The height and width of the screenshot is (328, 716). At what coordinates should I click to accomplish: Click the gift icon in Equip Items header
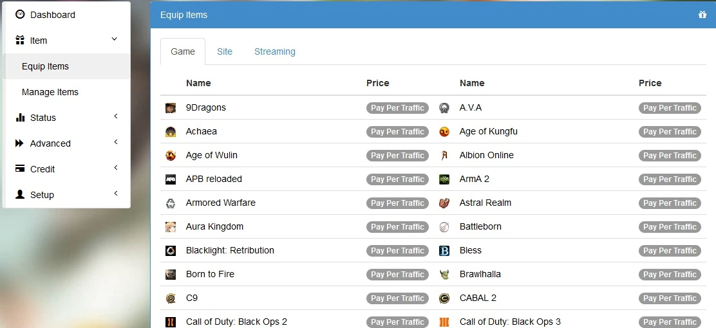click(702, 15)
